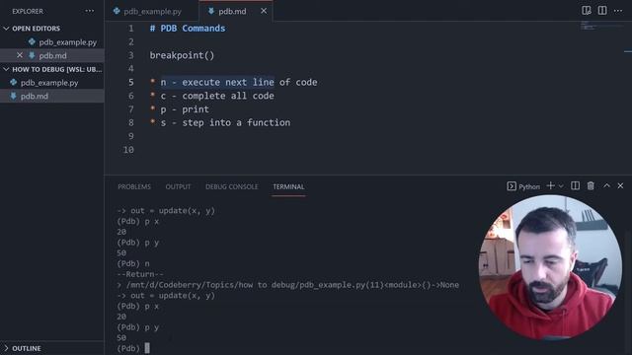Click the Python file icon on pdb_example.py tab
The image size is (632, 355).
(117, 11)
